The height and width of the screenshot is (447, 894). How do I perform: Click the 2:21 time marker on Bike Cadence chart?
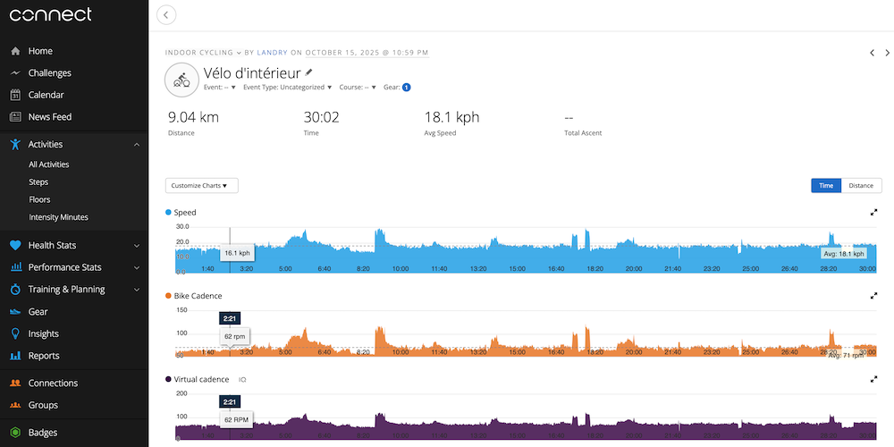pos(229,319)
